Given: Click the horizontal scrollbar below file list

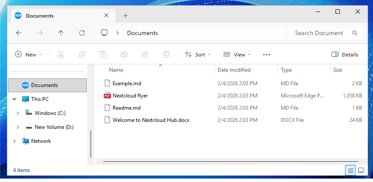Looking at the screenshot, I should [x=231, y=161].
